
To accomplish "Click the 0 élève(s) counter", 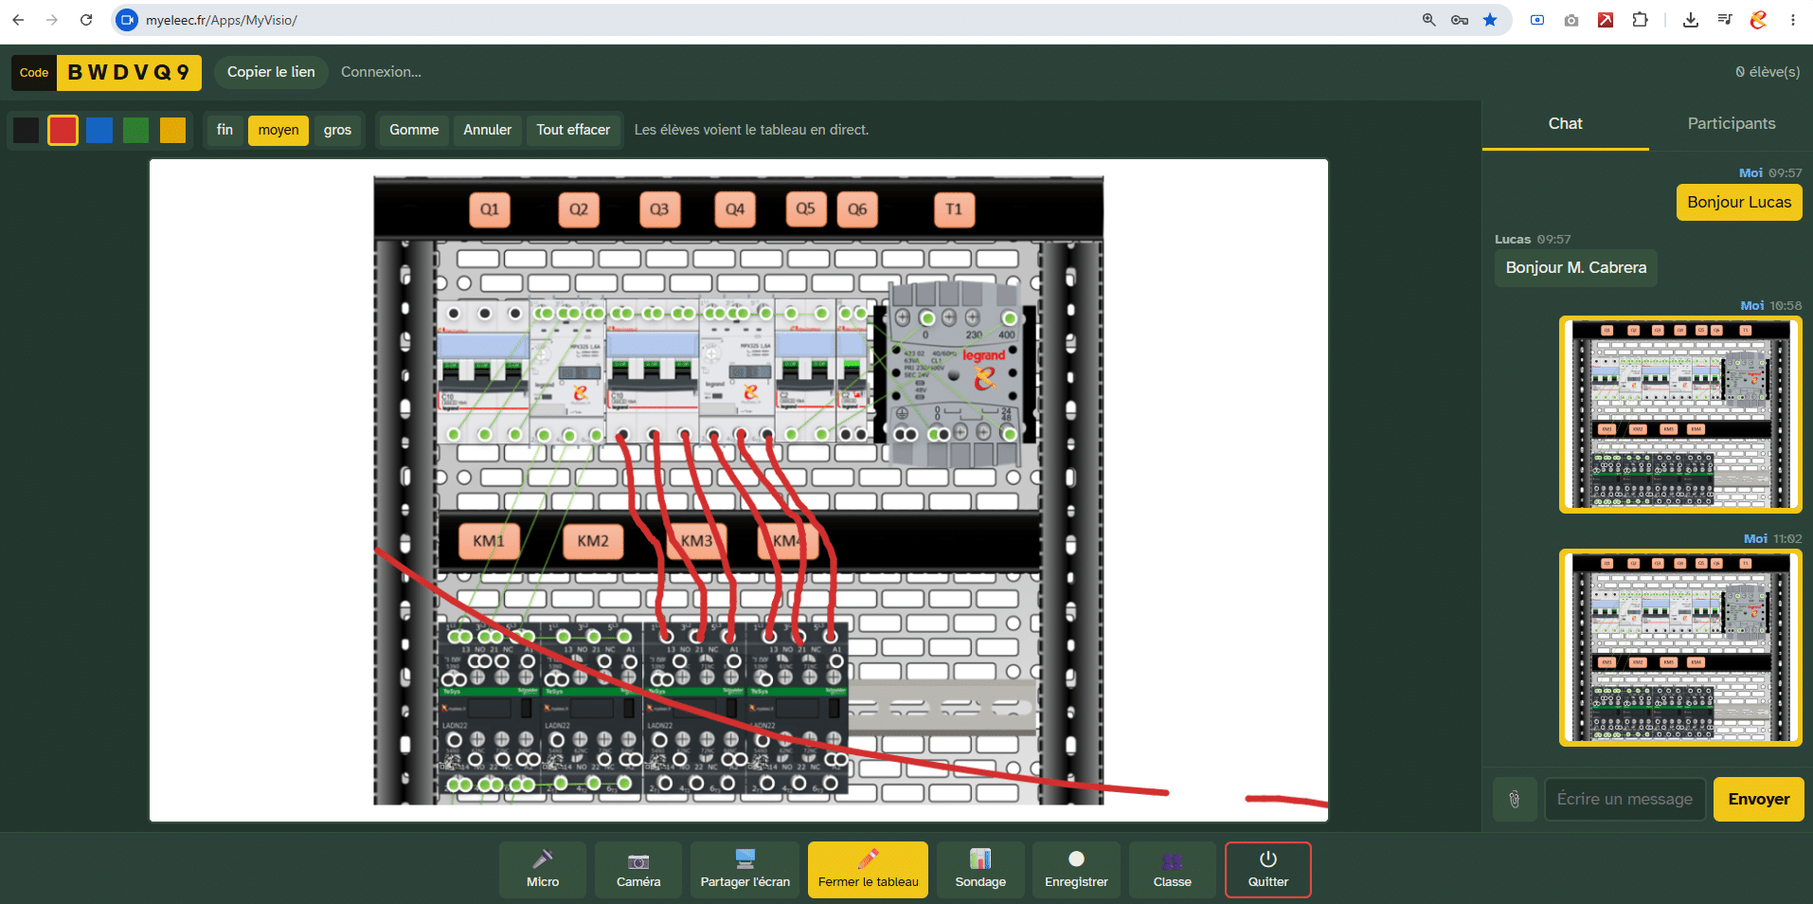I will click(x=1767, y=72).
